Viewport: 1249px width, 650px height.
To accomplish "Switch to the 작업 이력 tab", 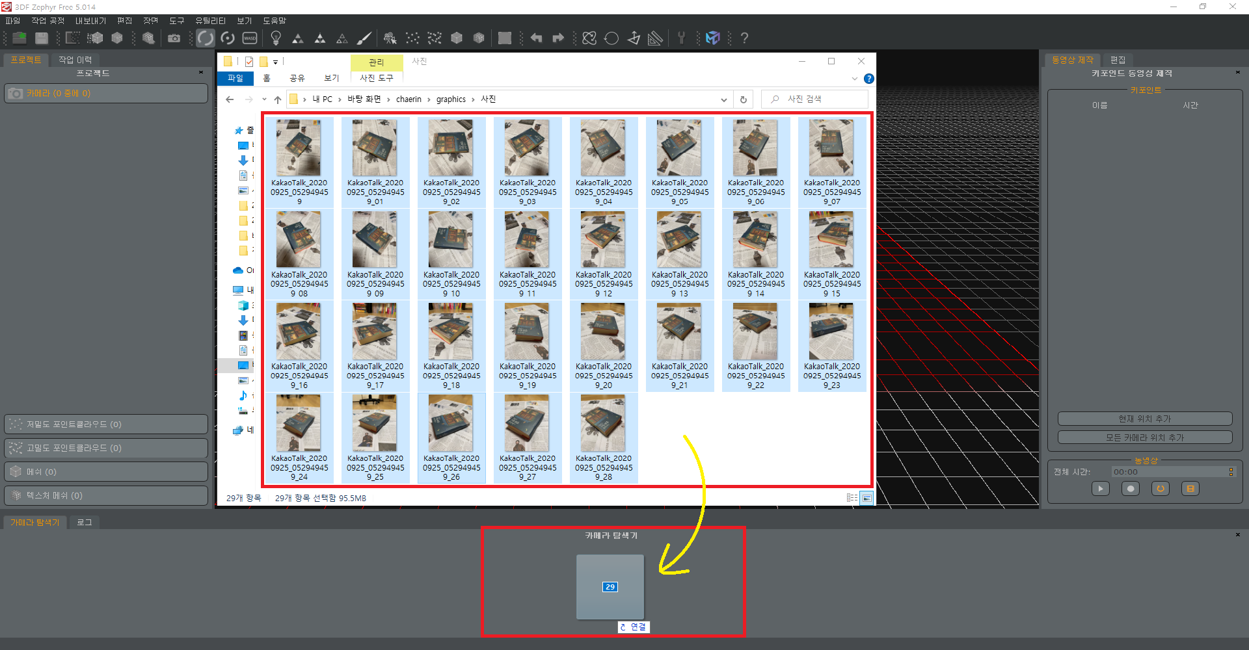I will [75, 60].
